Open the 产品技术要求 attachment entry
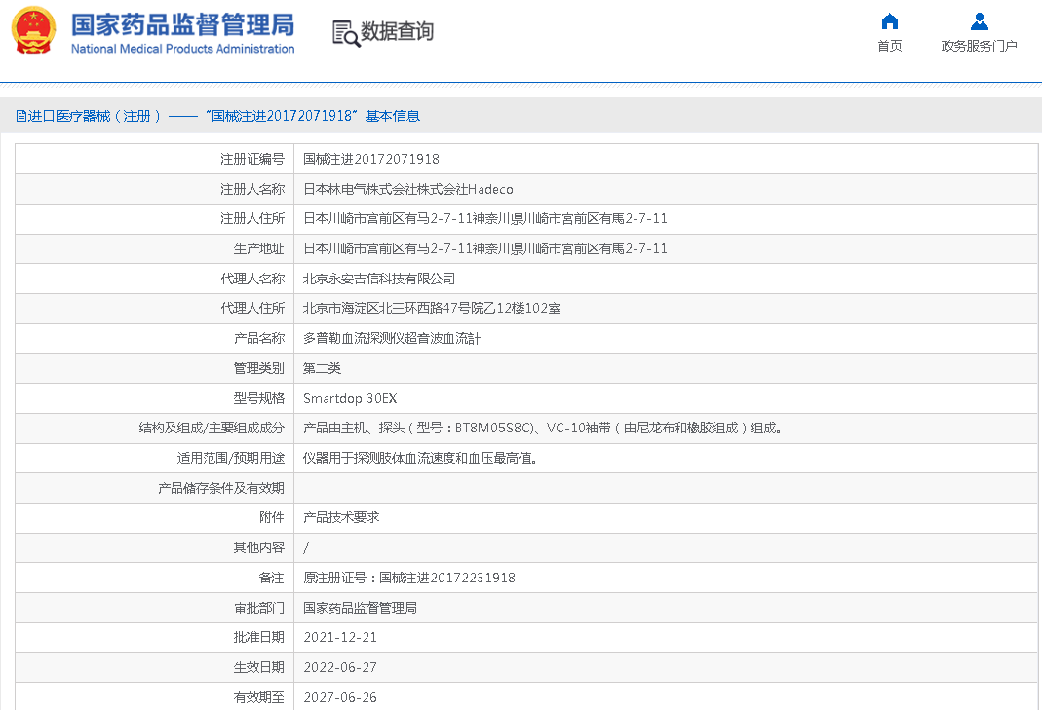Image resolution: width=1042 pixels, height=710 pixels. [x=341, y=517]
